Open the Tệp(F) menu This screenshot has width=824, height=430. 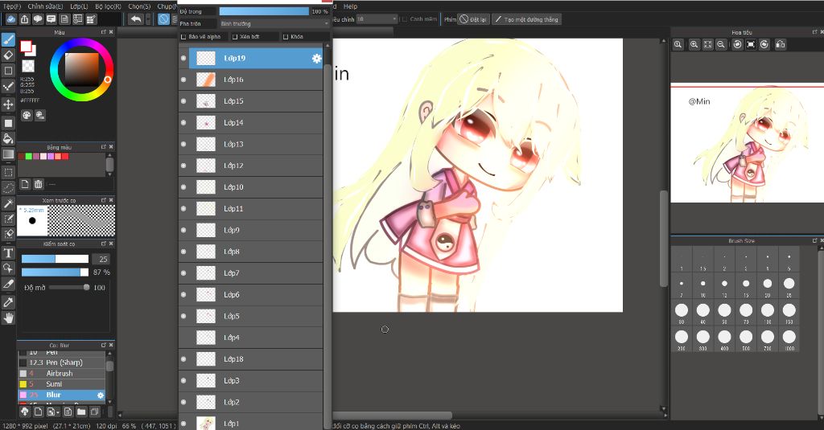click(11, 6)
